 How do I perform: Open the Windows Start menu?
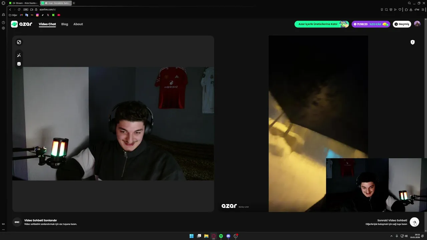coord(191,236)
